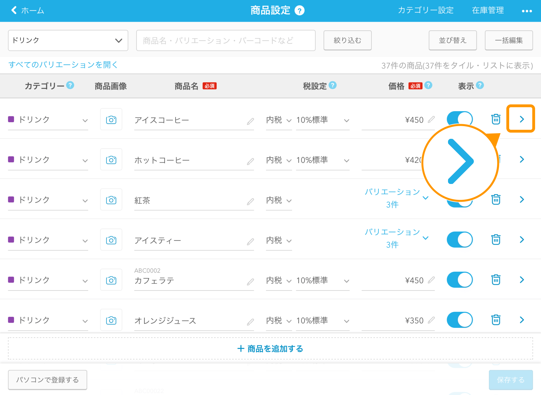
Task: Delete アイスティー with the trash icon
Action: pyautogui.click(x=496, y=240)
